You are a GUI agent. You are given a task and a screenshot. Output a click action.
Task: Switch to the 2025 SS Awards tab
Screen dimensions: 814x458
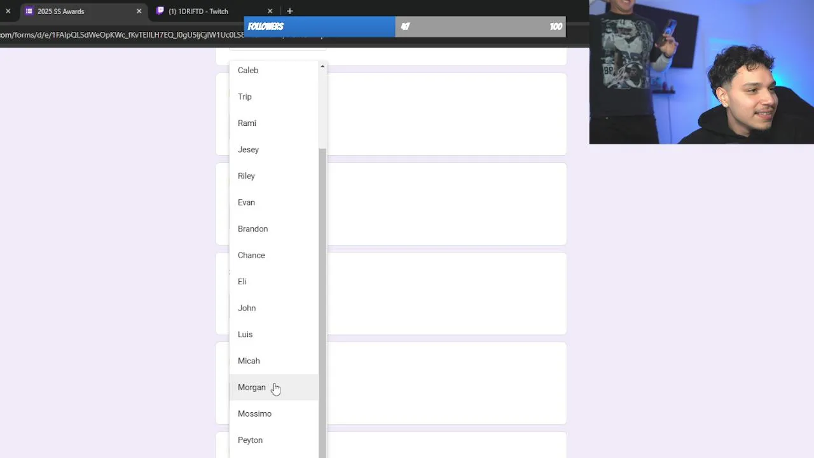point(82,11)
